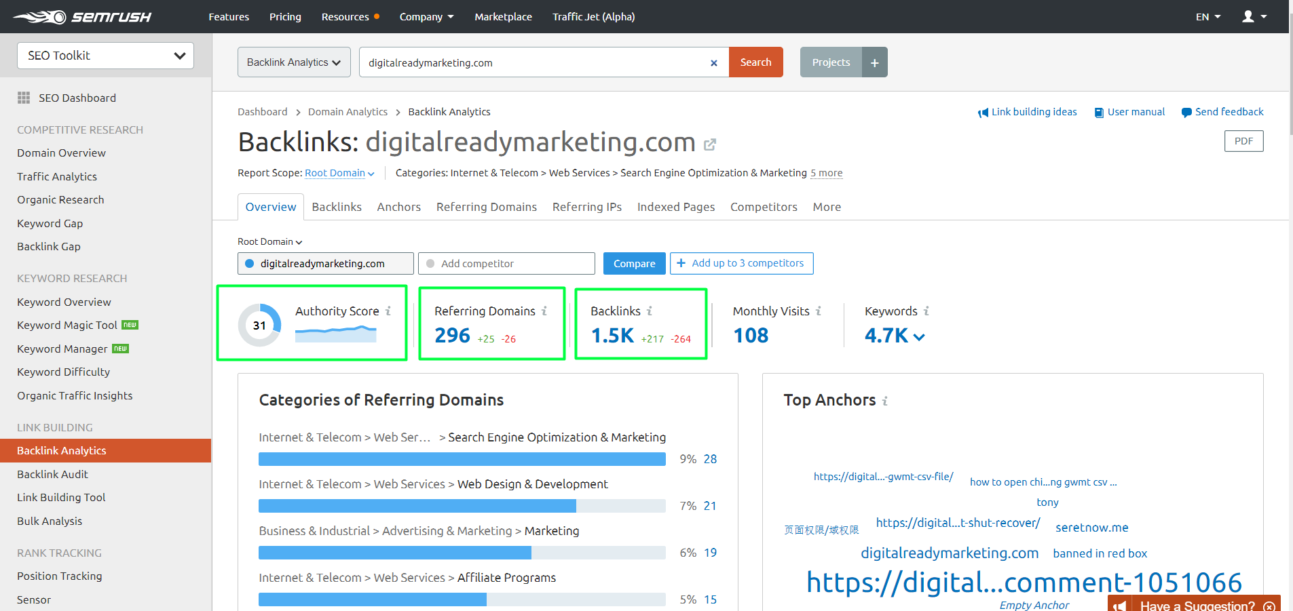Click the Referring Domains info icon
The image size is (1293, 611).
tap(544, 311)
